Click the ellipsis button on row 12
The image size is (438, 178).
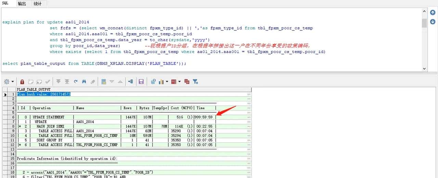point(249,145)
